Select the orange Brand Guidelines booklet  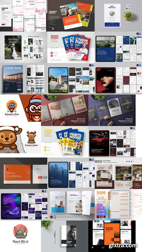coord(17,174)
